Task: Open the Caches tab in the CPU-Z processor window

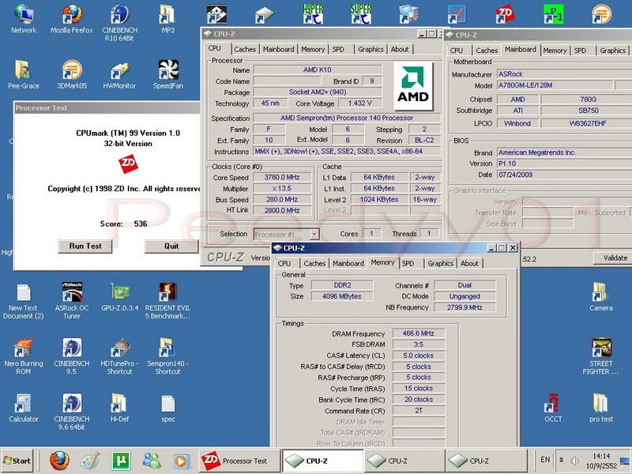Action: [x=245, y=49]
